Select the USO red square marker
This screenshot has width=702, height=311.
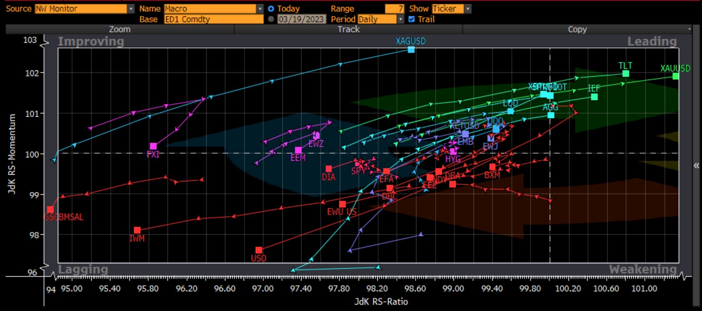point(259,250)
